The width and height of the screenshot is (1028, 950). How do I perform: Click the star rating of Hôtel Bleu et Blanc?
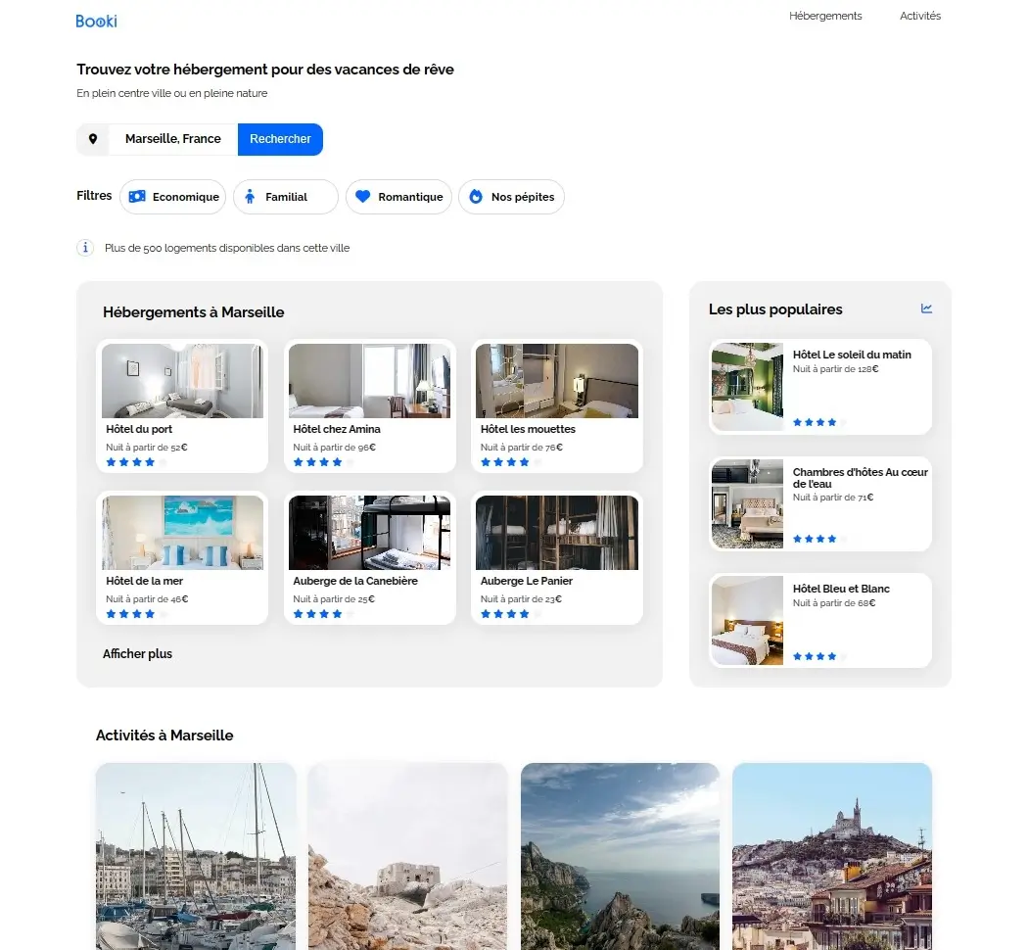pos(820,656)
